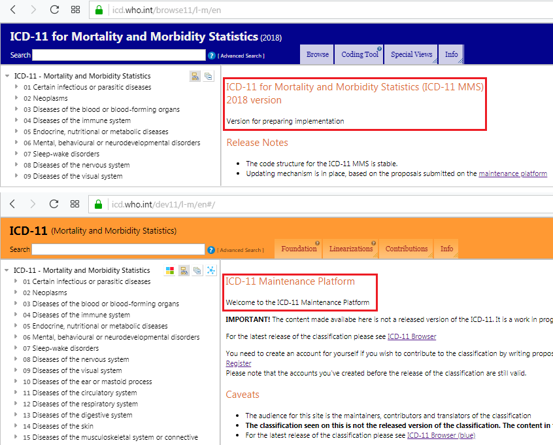Click the back arrow in the top browser window
Screen dimensions: 553x445
click(13, 10)
